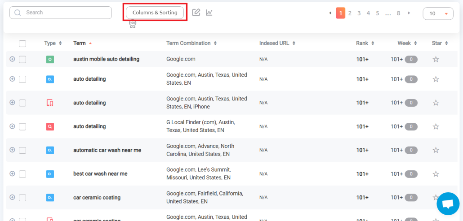Viewport: 463px width, 221px height.
Task: Select checkbox for austin mobile auto detailing
Action: tap(22, 60)
